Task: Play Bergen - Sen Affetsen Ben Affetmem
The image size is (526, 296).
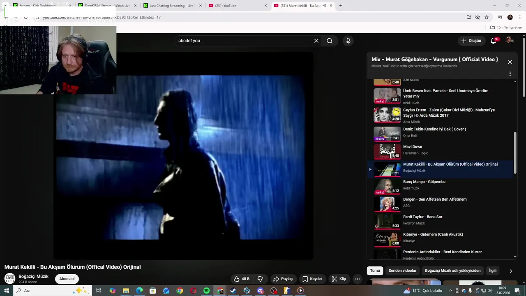Action: click(440, 204)
